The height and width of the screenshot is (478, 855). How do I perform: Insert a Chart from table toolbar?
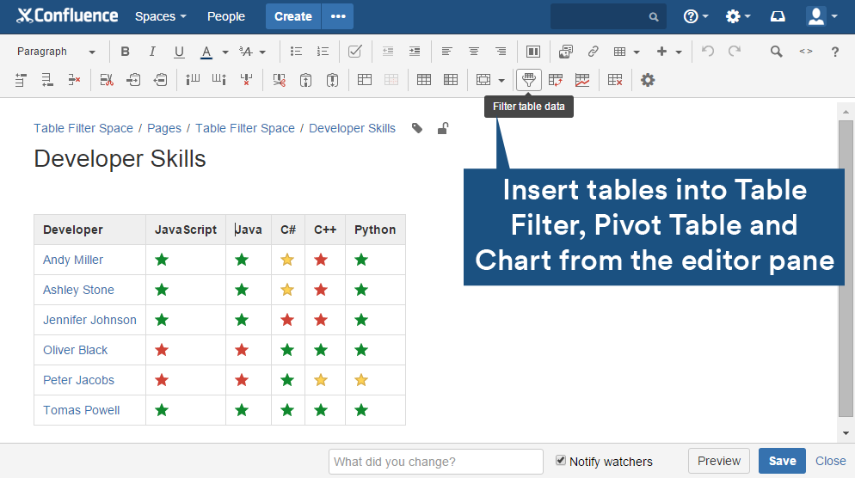pyautogui.click(x=582, y=80)
